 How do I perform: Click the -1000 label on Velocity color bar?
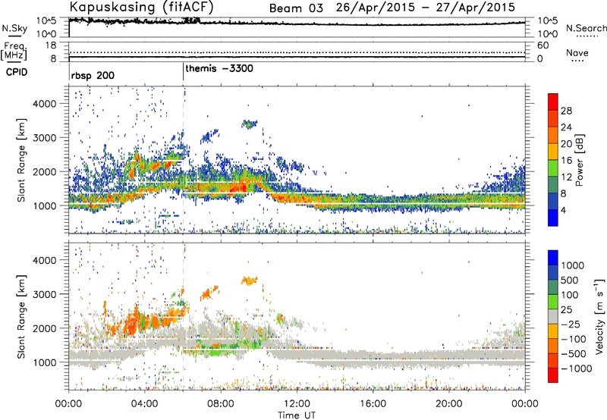577,368
